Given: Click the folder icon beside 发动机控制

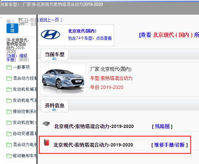Looking at the screenshot, I should click(x=9, y=123).
